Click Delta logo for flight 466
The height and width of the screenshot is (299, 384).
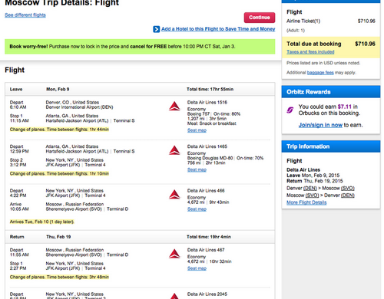174,195
